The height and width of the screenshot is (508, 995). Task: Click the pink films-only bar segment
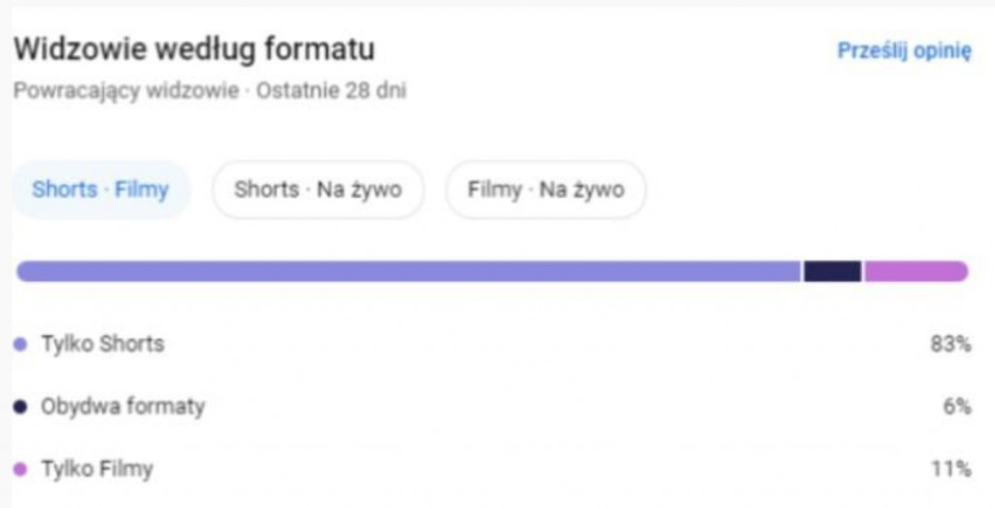pos(913,271)
